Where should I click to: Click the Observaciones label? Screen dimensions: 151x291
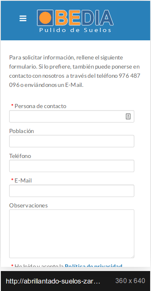pyautogui.click(x=28, y=205)
